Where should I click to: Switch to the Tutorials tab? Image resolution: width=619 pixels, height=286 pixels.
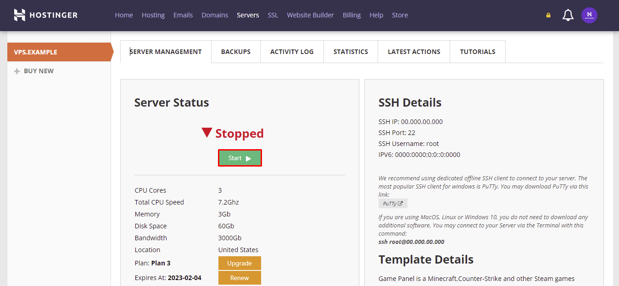pyautogui.click(x=477, y=51)
